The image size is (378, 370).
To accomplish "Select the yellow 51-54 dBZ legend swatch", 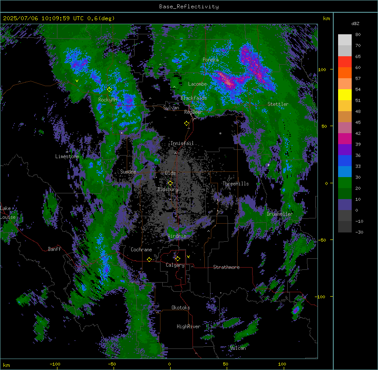I will click(x=345, y=94).
